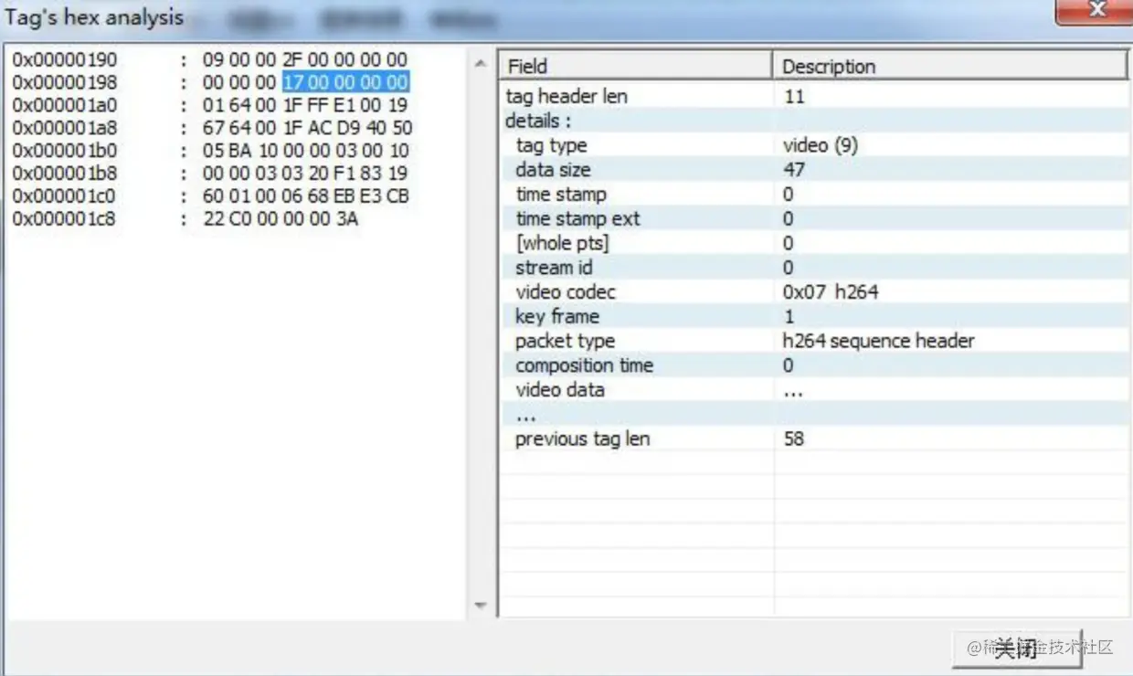The height and width of the screenshot is (676, 1133).
Task: Click the tag header len value 11
Action: click(x=794, y=96)
